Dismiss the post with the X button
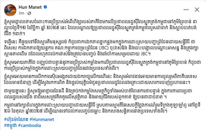Viewport: 206px width, 130px height. 197,10
